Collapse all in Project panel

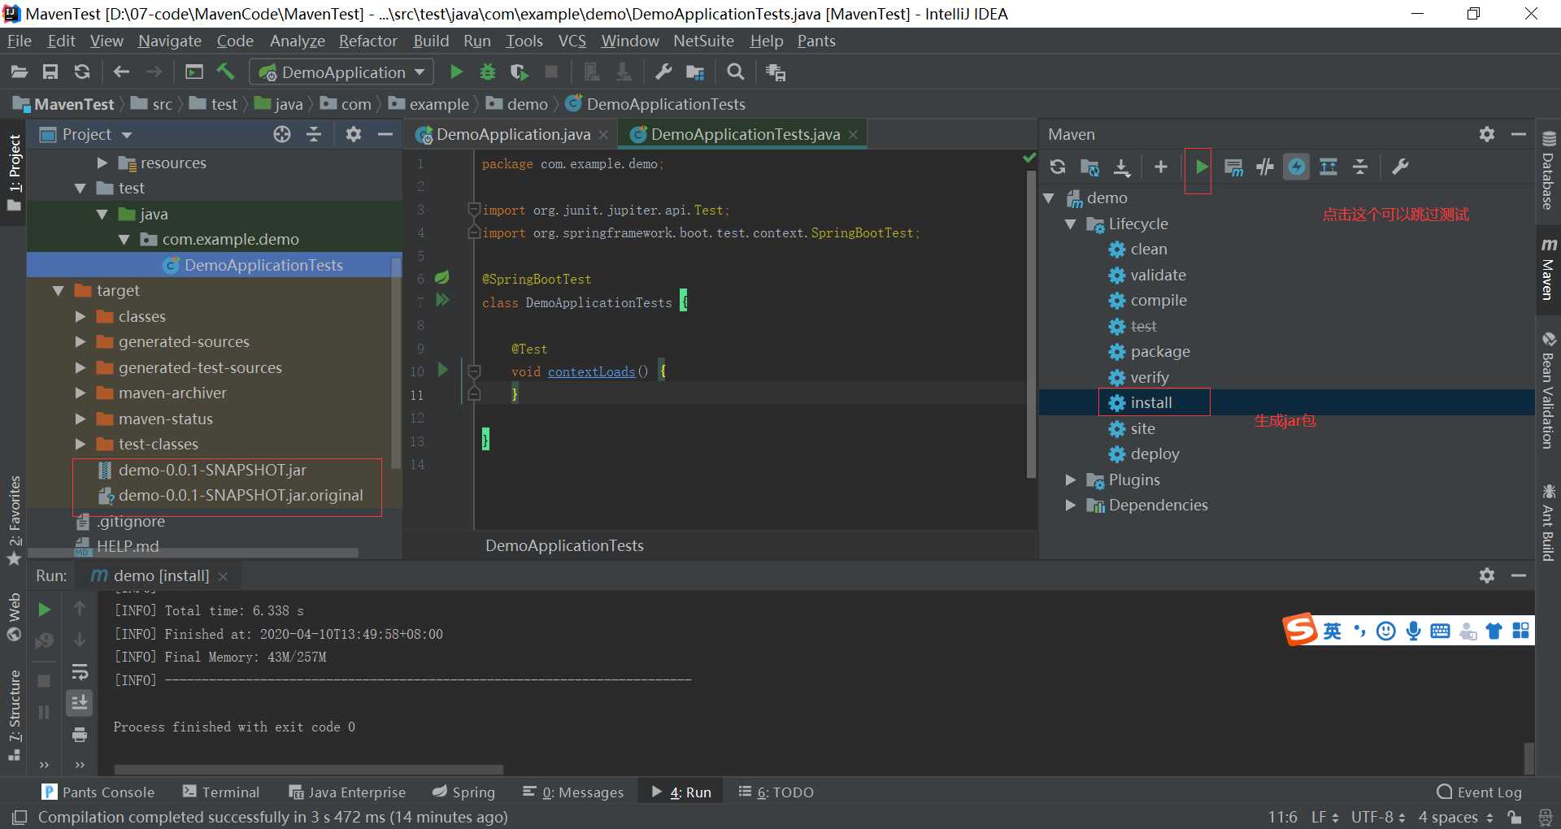[x=314, y=134]
